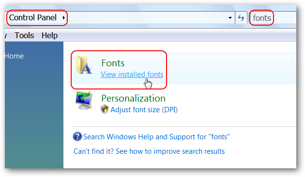Viewport: 305px width, 177px height.
Task: Click the blue question mark help icon
Action: [x=77, y=136]
